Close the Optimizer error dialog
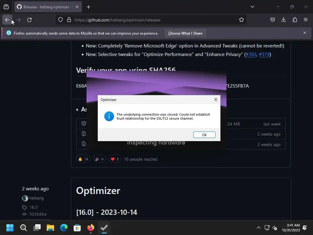313x235 pixels. point(216,99)
